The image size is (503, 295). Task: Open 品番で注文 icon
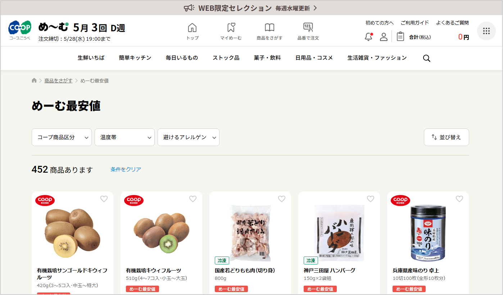(308, 31)
